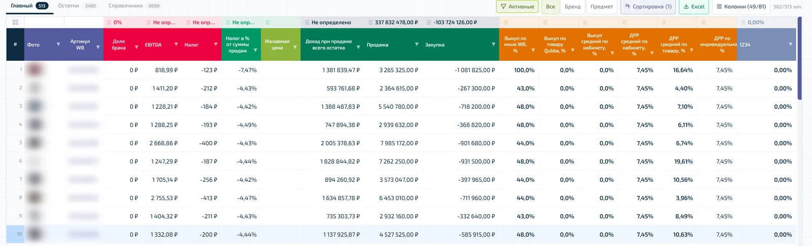
Task: Open summary menu icon above Налог column
Action: click(188, 22)
